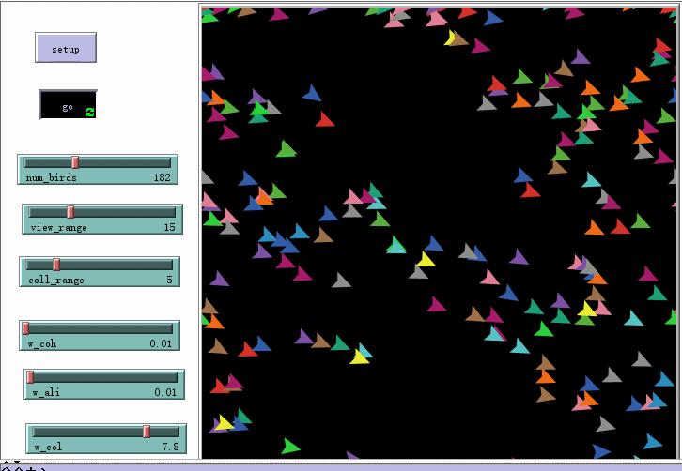Click the coll_range slider handle
The width and height of the screenshot is (682, 471).
click(x=56, y=265)
